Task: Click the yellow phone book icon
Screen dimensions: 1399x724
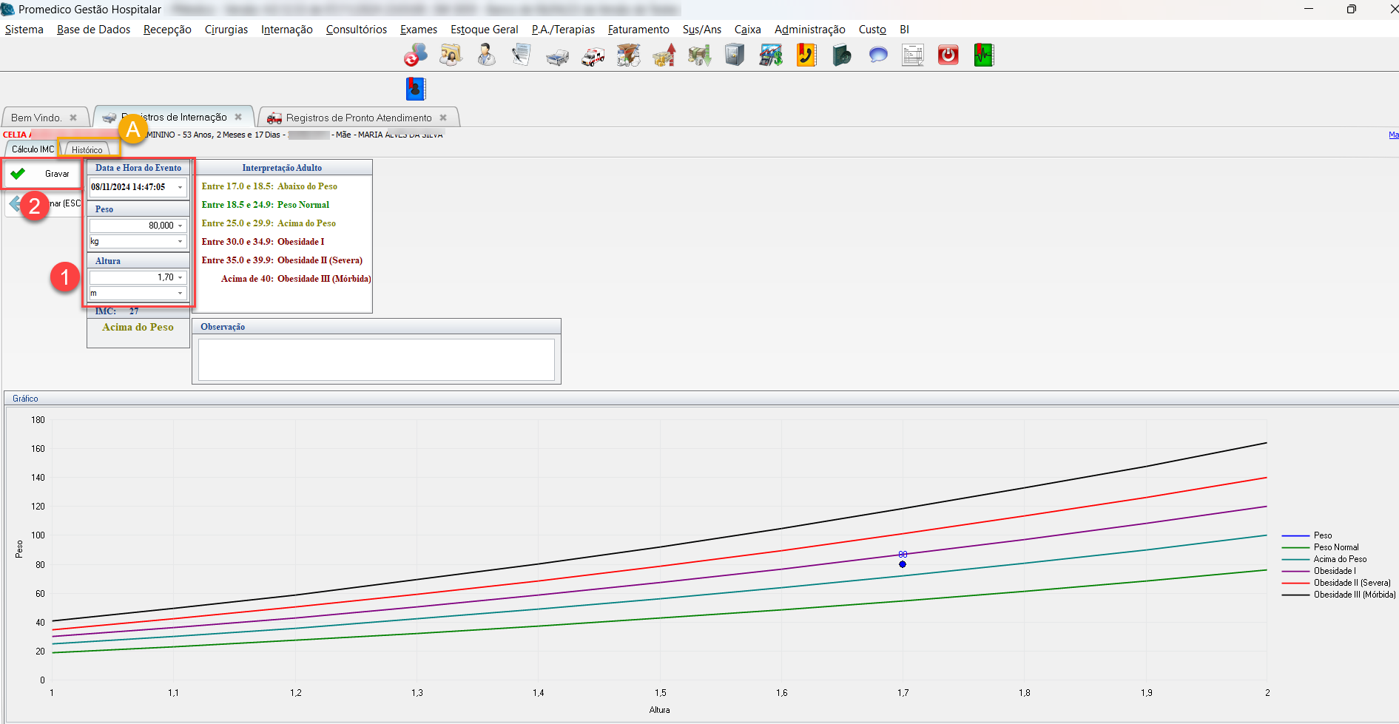Action: point(806,55)
